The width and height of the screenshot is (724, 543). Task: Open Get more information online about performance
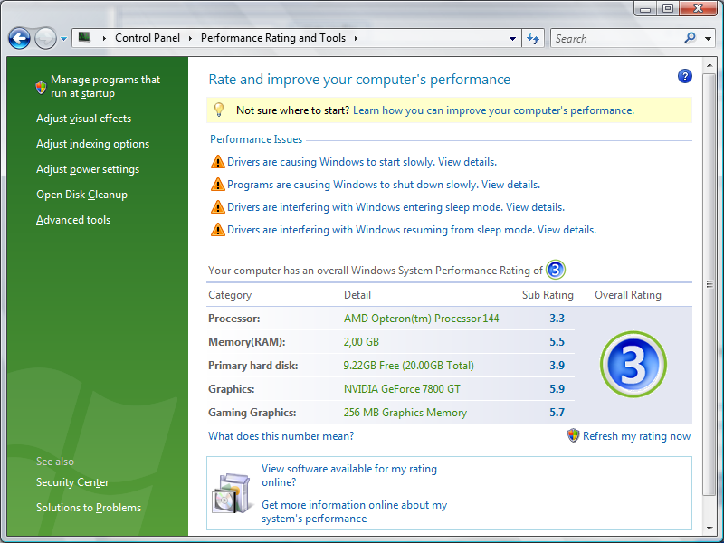pos(354,512)
